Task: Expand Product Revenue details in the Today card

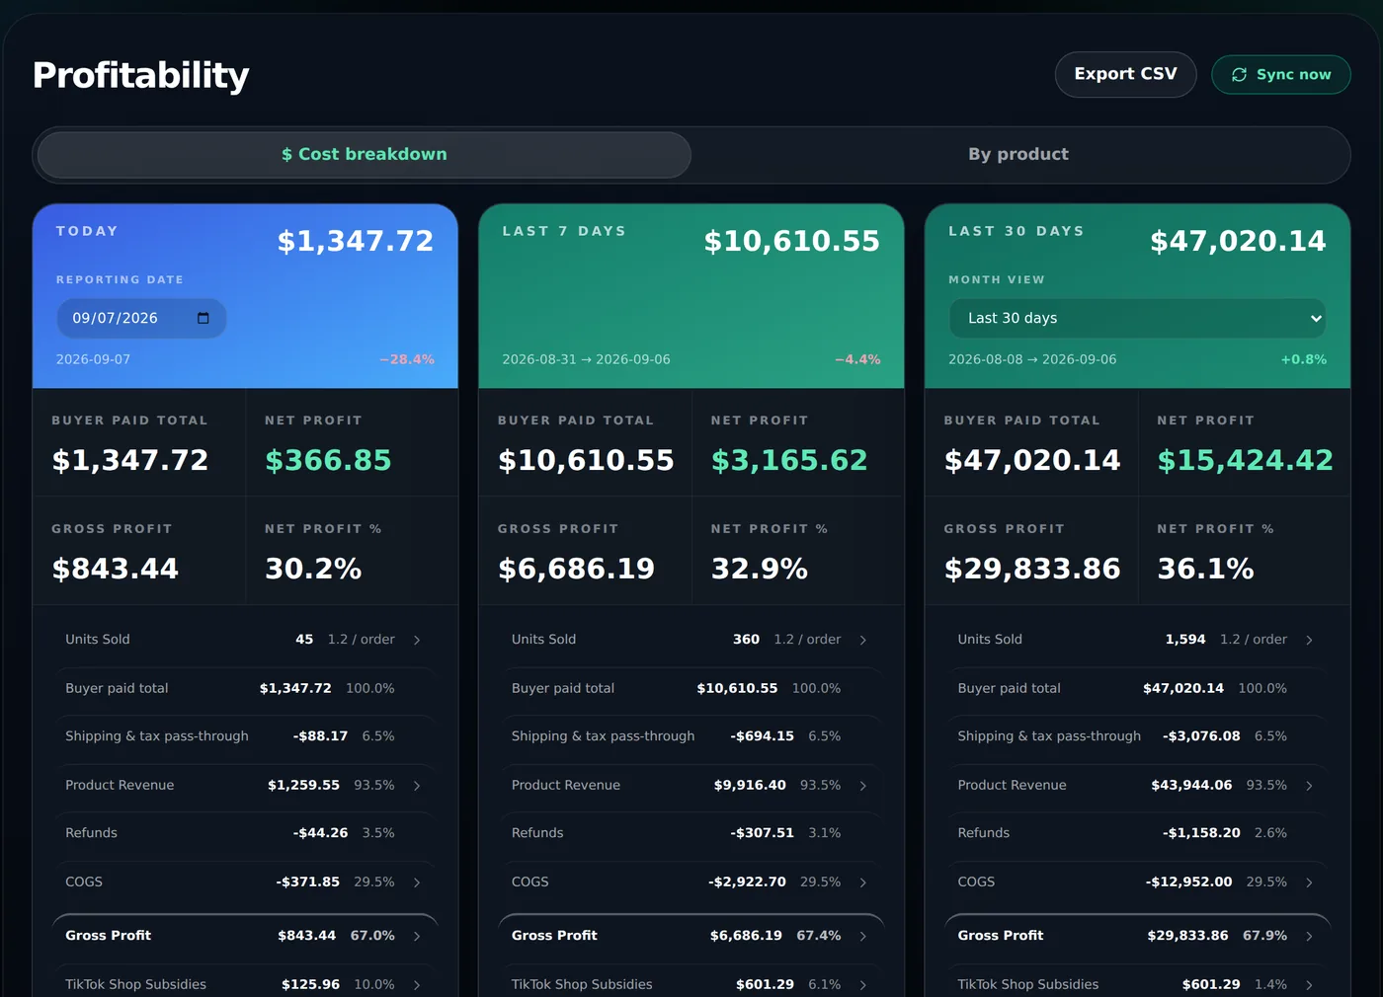Action: 245,786
